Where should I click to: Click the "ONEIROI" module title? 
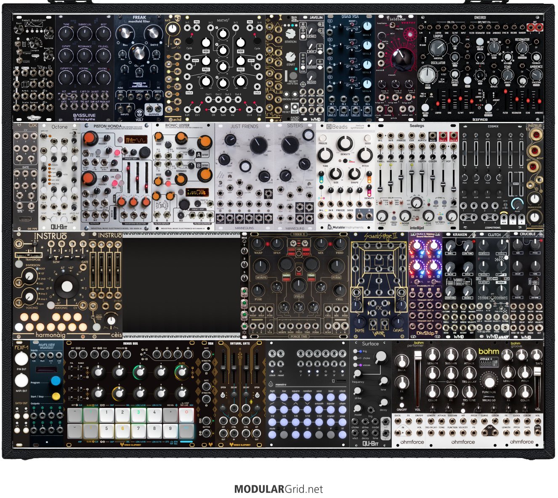tap(480, 18)
